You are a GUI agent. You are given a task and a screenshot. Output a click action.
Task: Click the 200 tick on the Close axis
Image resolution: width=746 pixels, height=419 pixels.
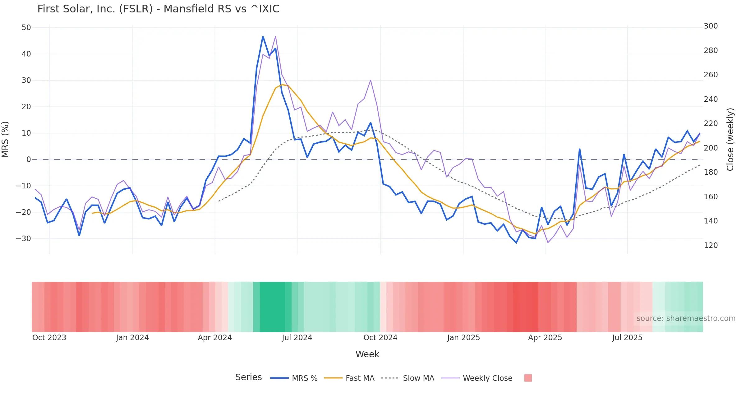[711, 148]
